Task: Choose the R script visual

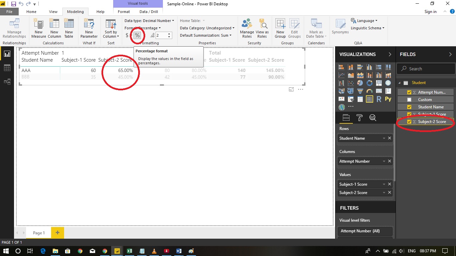Action: [x=379, y=99]
